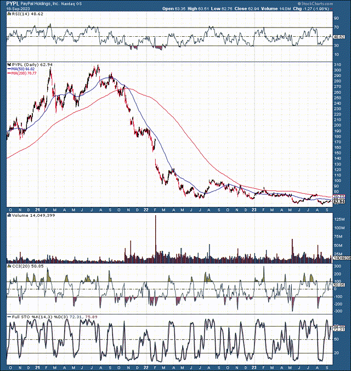Image resolution: width=351 pixels, height=371 pixels.
Task: Click the Open 63.35 value
Action: (174, 9)
